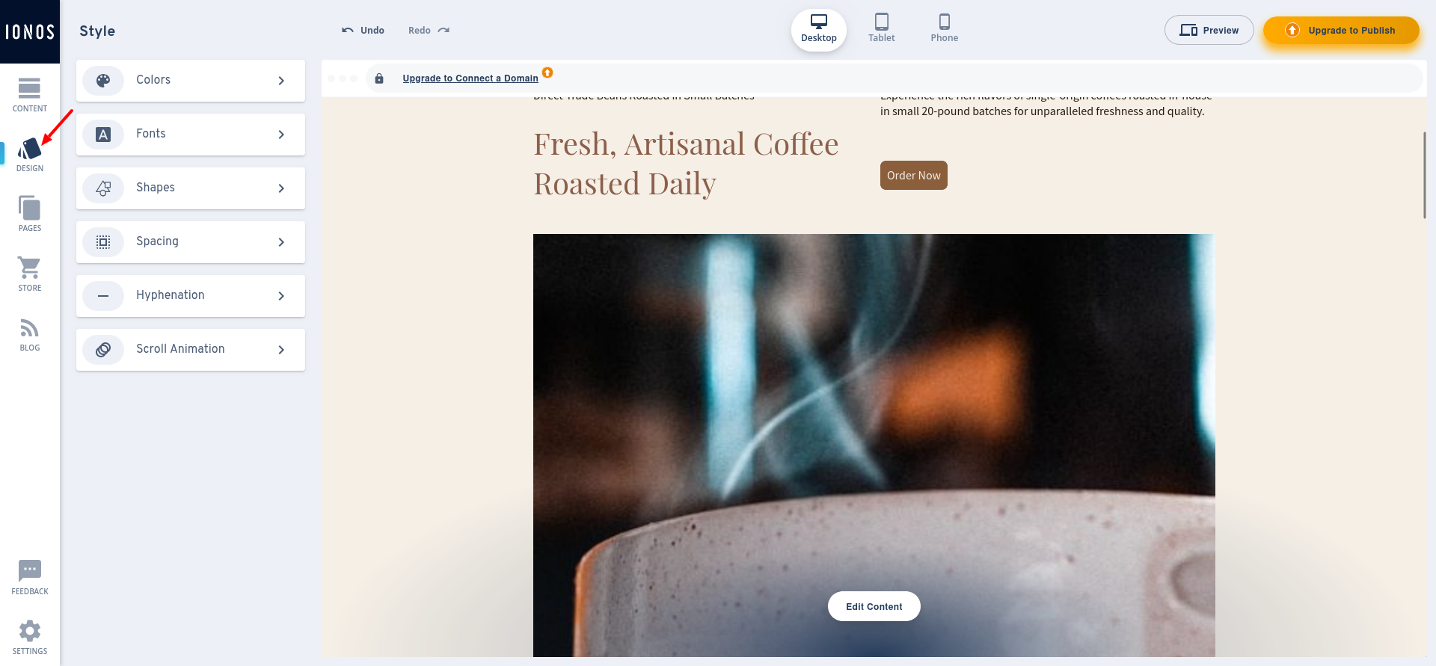Click the Shapes label text
This screenshot has width=1436, height=666.
(x=156, y=188)
